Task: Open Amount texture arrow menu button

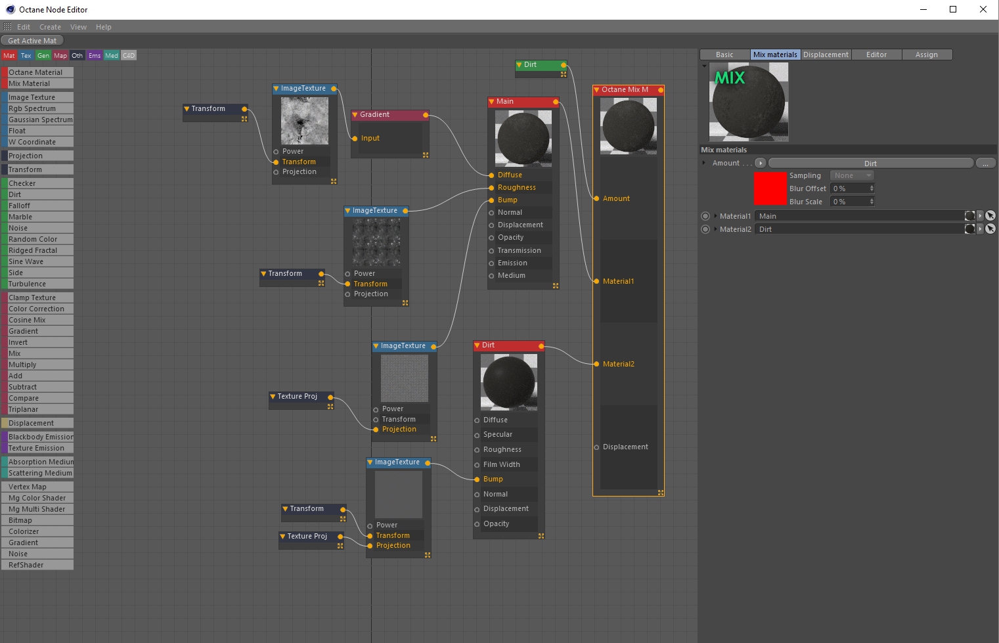Action: 761,163
